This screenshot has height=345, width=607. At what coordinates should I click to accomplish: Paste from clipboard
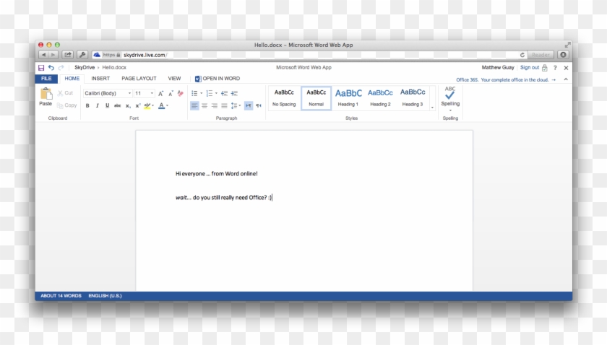pyautogui.click(x=46, y=97)
